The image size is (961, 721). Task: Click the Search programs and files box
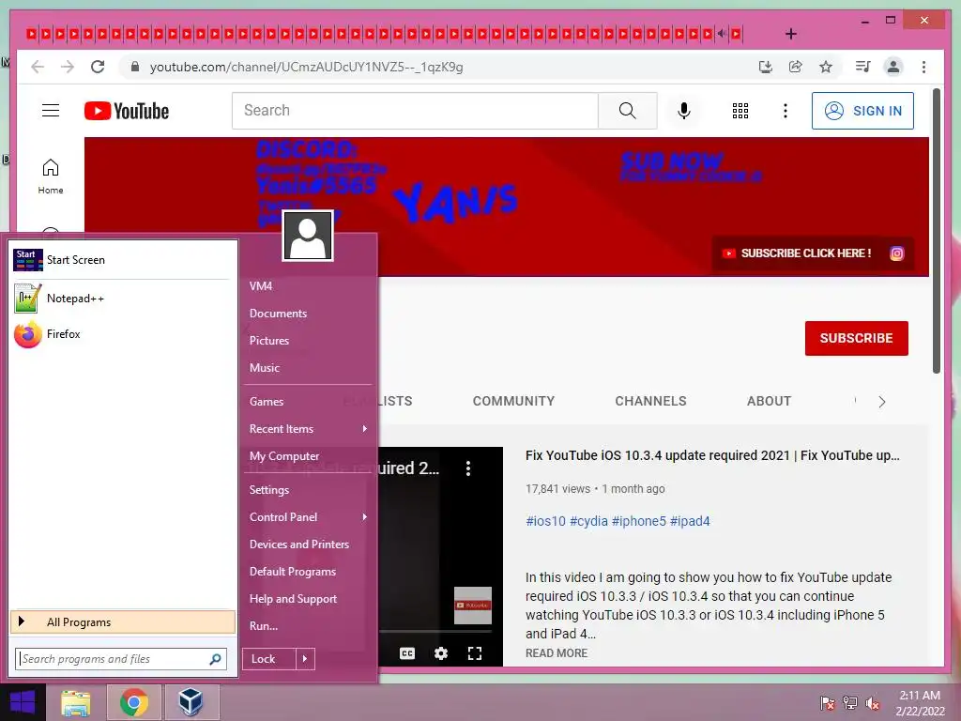tap(121, 659)
